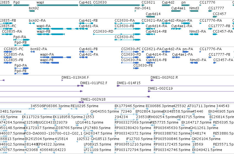Click the wapl-RB transcript label

[x=43, y=32]
